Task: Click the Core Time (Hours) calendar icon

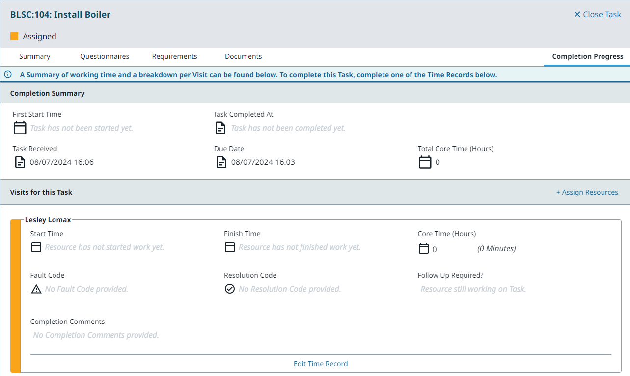Action: point(424,249)
